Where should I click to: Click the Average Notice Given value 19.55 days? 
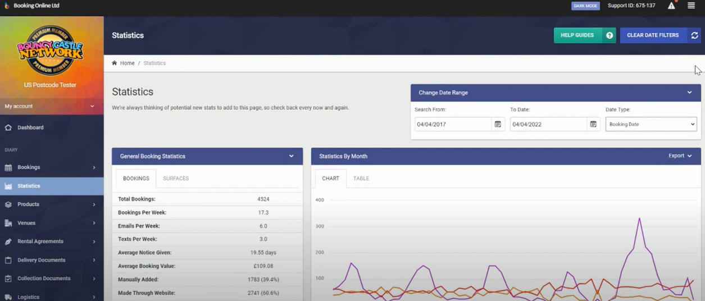point(263,253)
